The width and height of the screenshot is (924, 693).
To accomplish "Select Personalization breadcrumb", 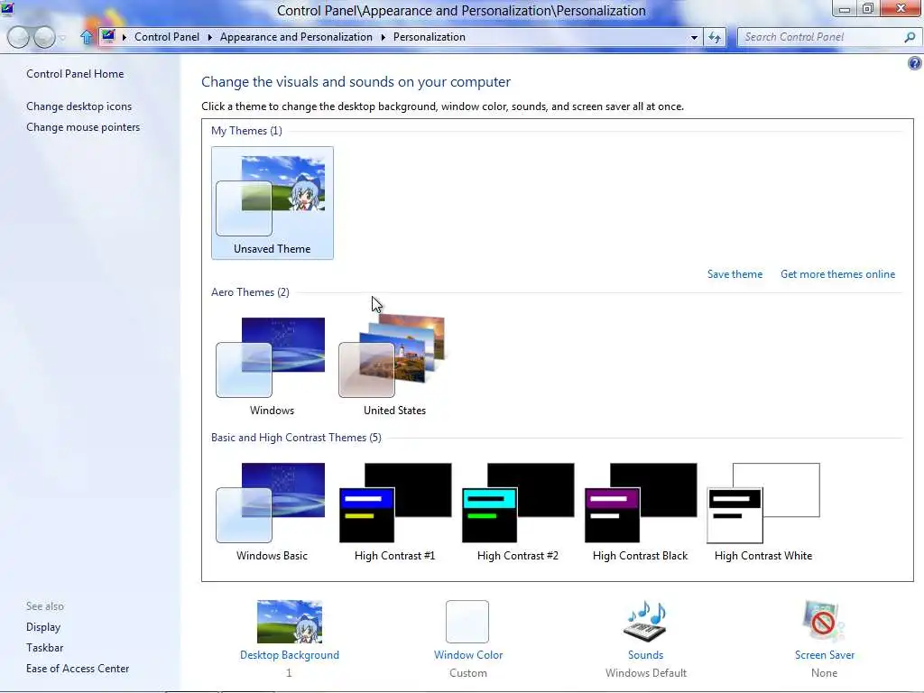I will pos(429,36).
